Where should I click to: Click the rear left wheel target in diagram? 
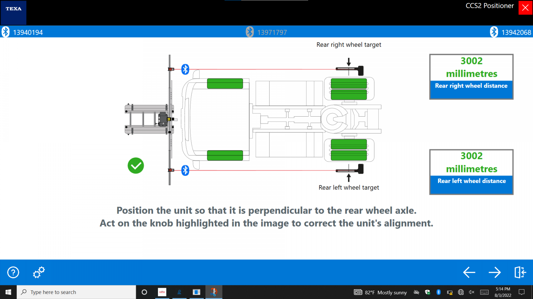pyautogui.click(x=350, y=169)
